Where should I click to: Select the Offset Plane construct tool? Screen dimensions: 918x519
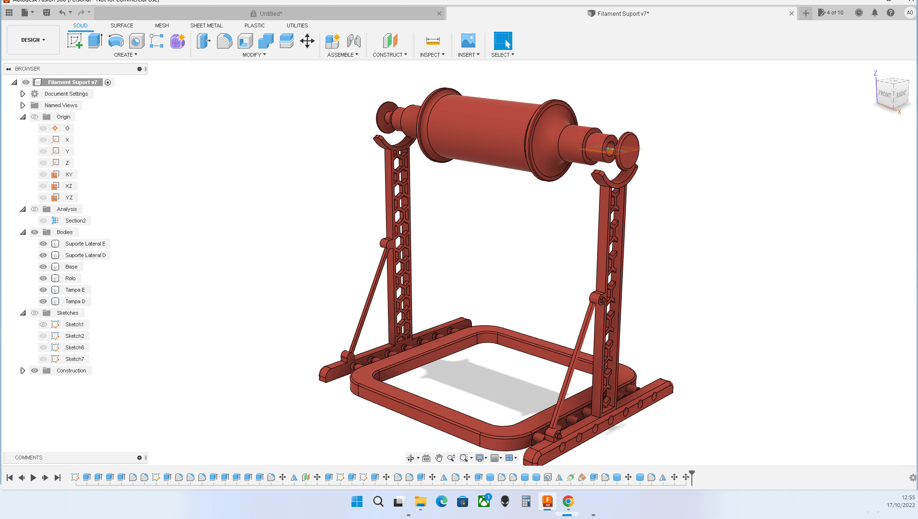click(x=390, y=41)
